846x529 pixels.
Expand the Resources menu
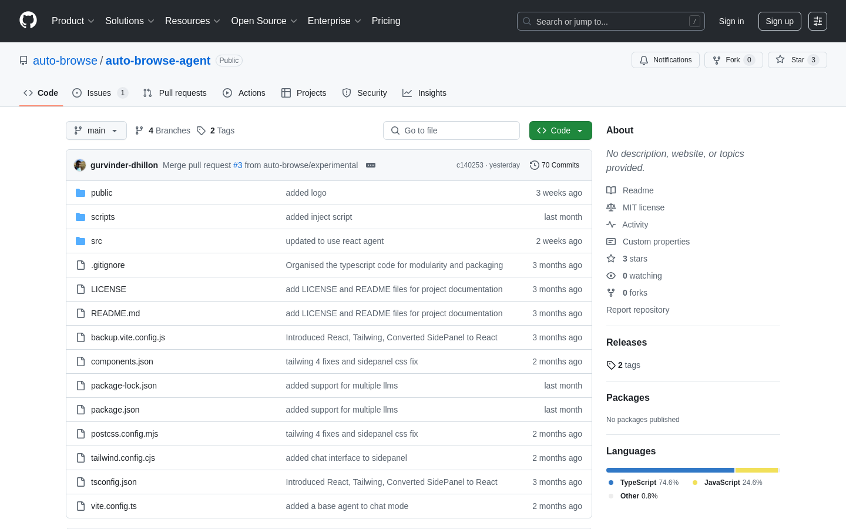click(x=193, y=21)
